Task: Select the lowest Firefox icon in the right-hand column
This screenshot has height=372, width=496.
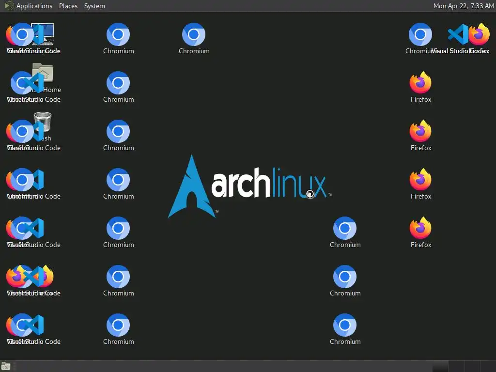Action: (420, 228)
